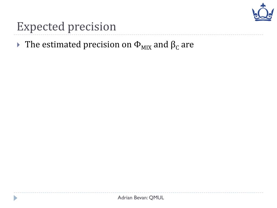Image resolution: width=277 pixels, height=208 pixels.
Task: Click "The" at the start of the bullet
Action: tap(32, 44)
